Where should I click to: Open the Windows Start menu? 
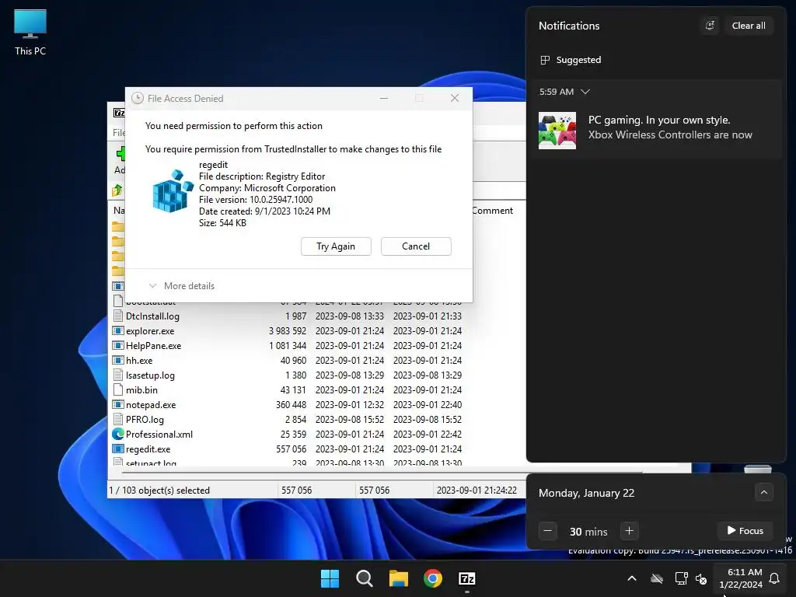(x=330, y=578)
